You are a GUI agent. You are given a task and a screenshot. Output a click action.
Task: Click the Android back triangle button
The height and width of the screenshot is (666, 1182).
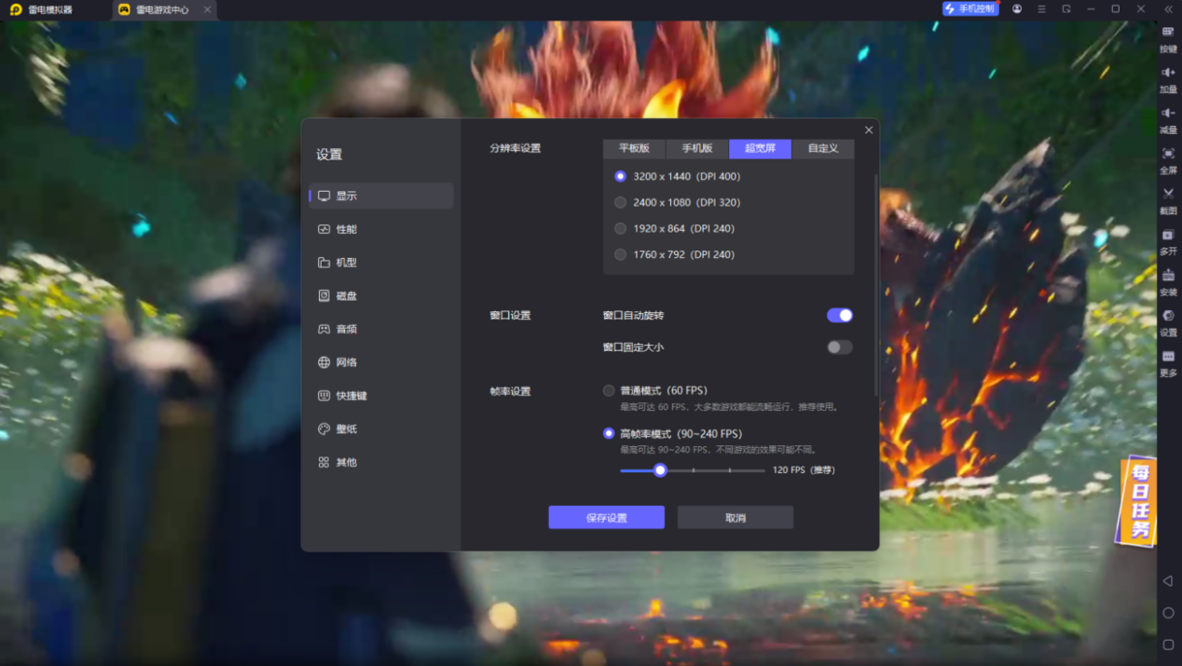pos(1168,581)
